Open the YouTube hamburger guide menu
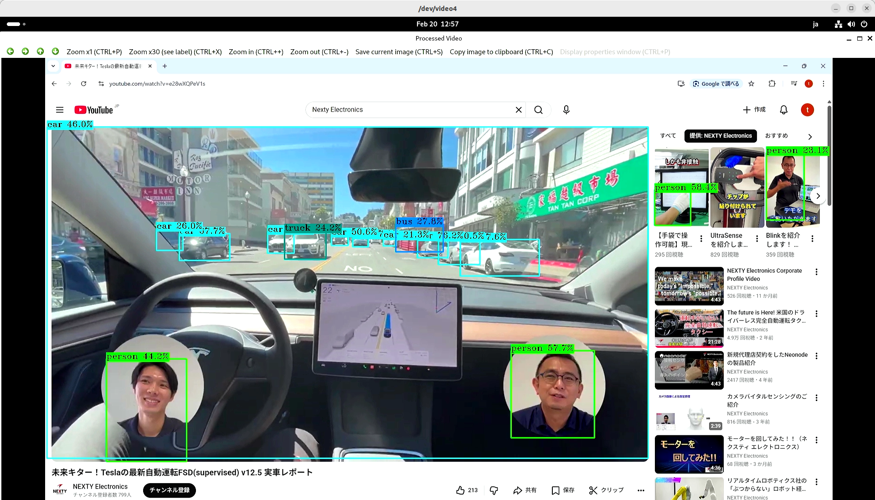Image resolution: width=875 pixels, height=500 pixels. coord(60,110)
